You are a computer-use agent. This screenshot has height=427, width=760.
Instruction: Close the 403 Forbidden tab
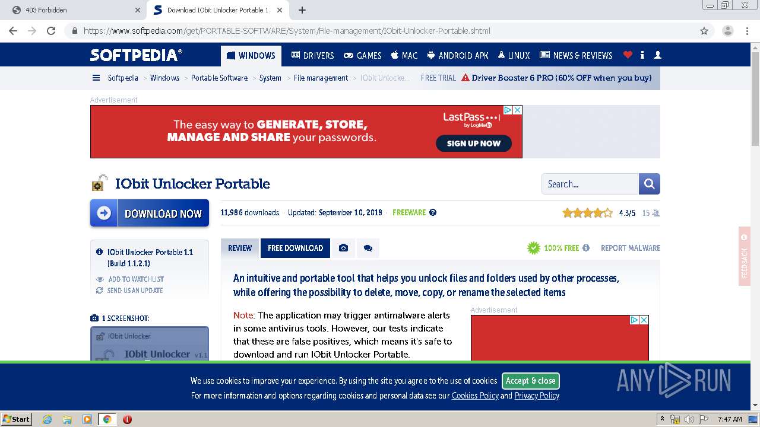(137, 10)
